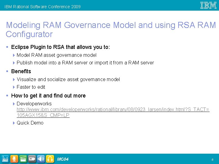Click the 'Quick Demo' bullet

pyautogui.click(x=30, y=123)
